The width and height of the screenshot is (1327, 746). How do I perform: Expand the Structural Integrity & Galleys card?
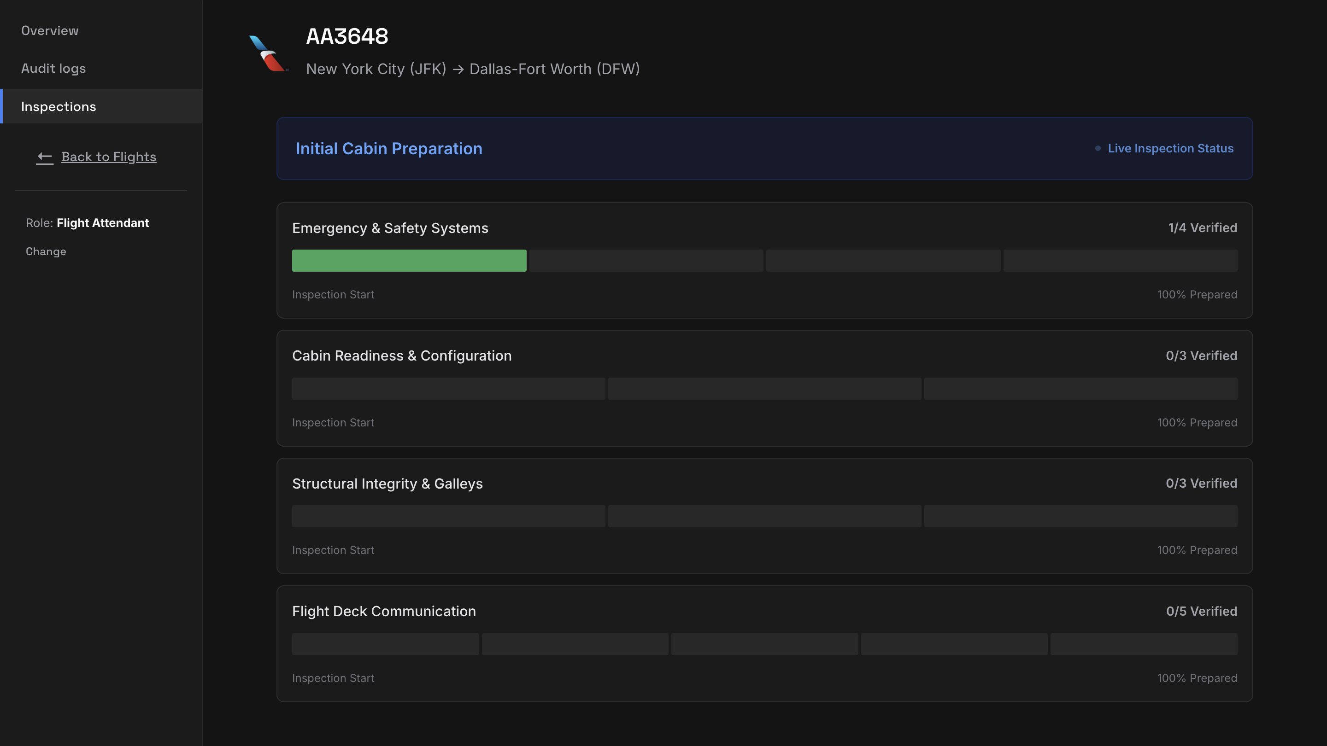coord(388,484)
